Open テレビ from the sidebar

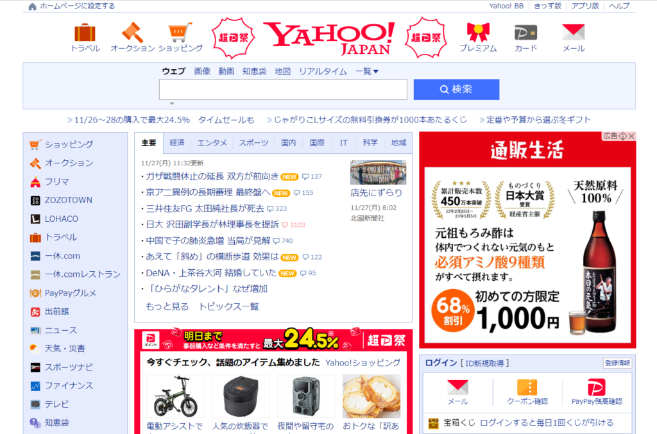pos(35,405)
